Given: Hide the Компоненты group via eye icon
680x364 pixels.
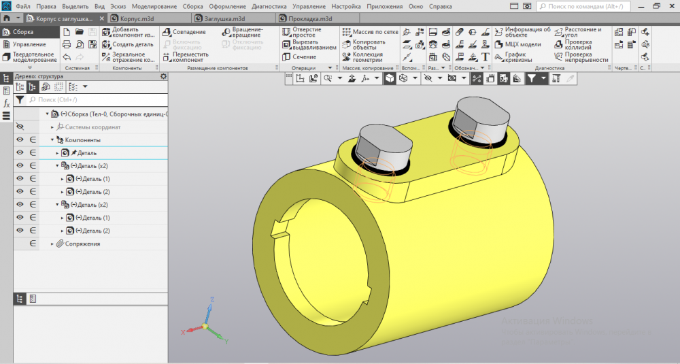Looking at the screenshot, I should tap(20, 139).
